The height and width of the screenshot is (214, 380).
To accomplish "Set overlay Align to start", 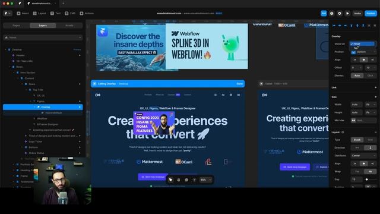I will 355,59.
